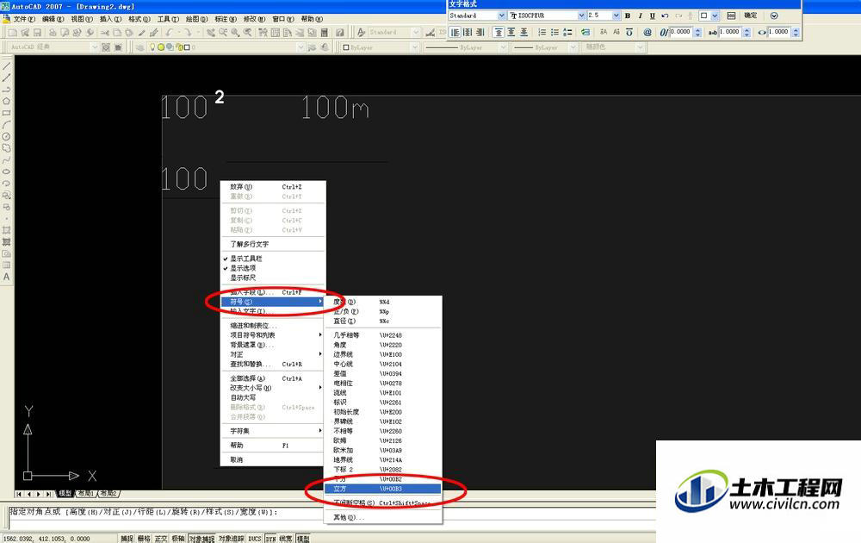Toggle 正交 ortho mode in status bar
861x543 pixels.
point(161,539)
